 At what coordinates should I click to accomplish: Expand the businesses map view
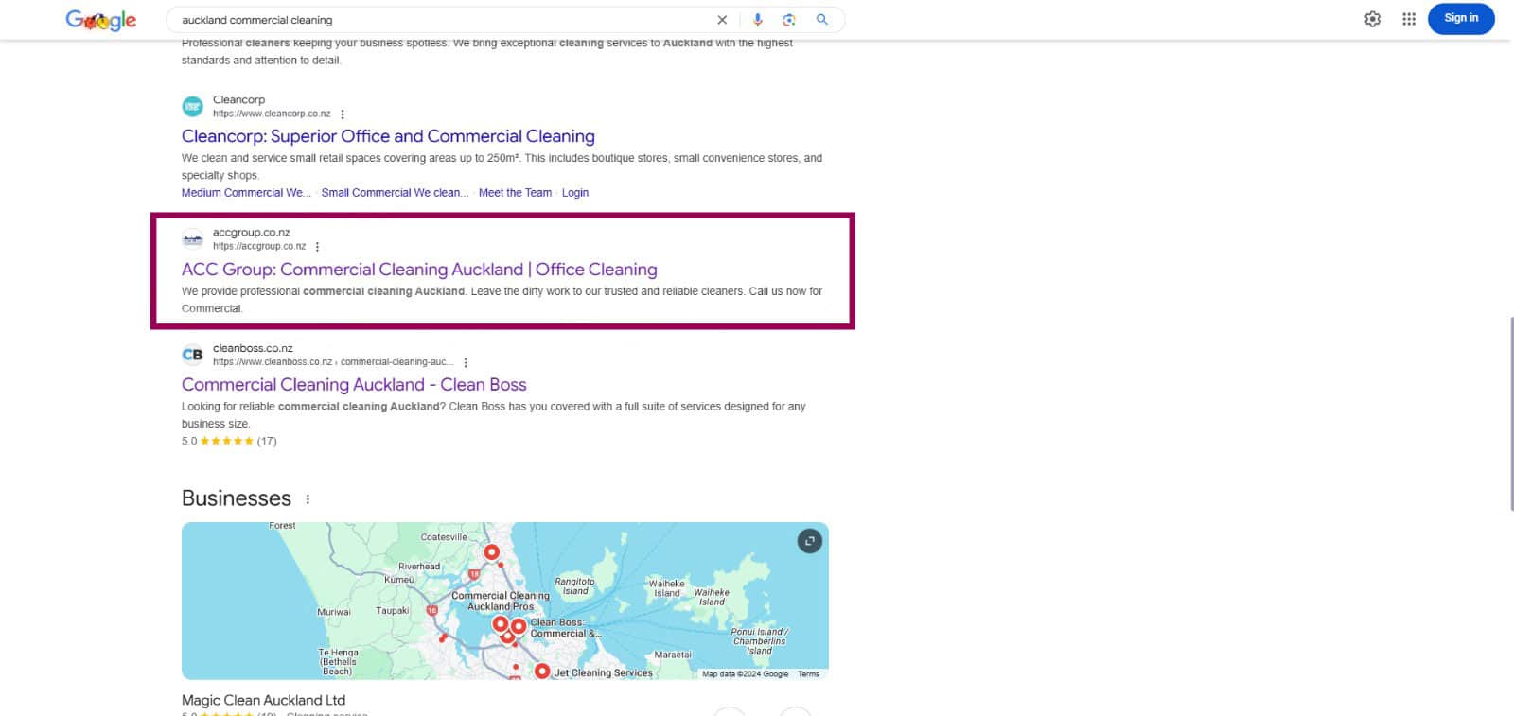pyautogui.click(x=809, y=541)
